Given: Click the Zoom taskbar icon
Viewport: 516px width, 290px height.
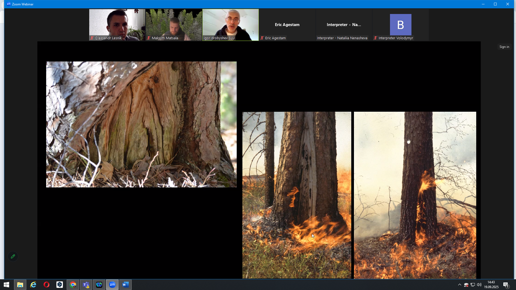Looking at the screenshot, I should [x=112, y=285].
